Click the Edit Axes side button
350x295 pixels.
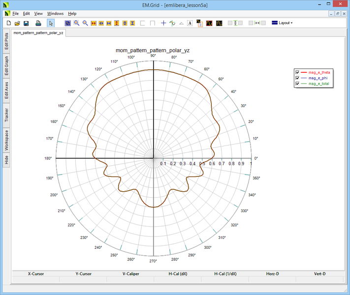6,89
